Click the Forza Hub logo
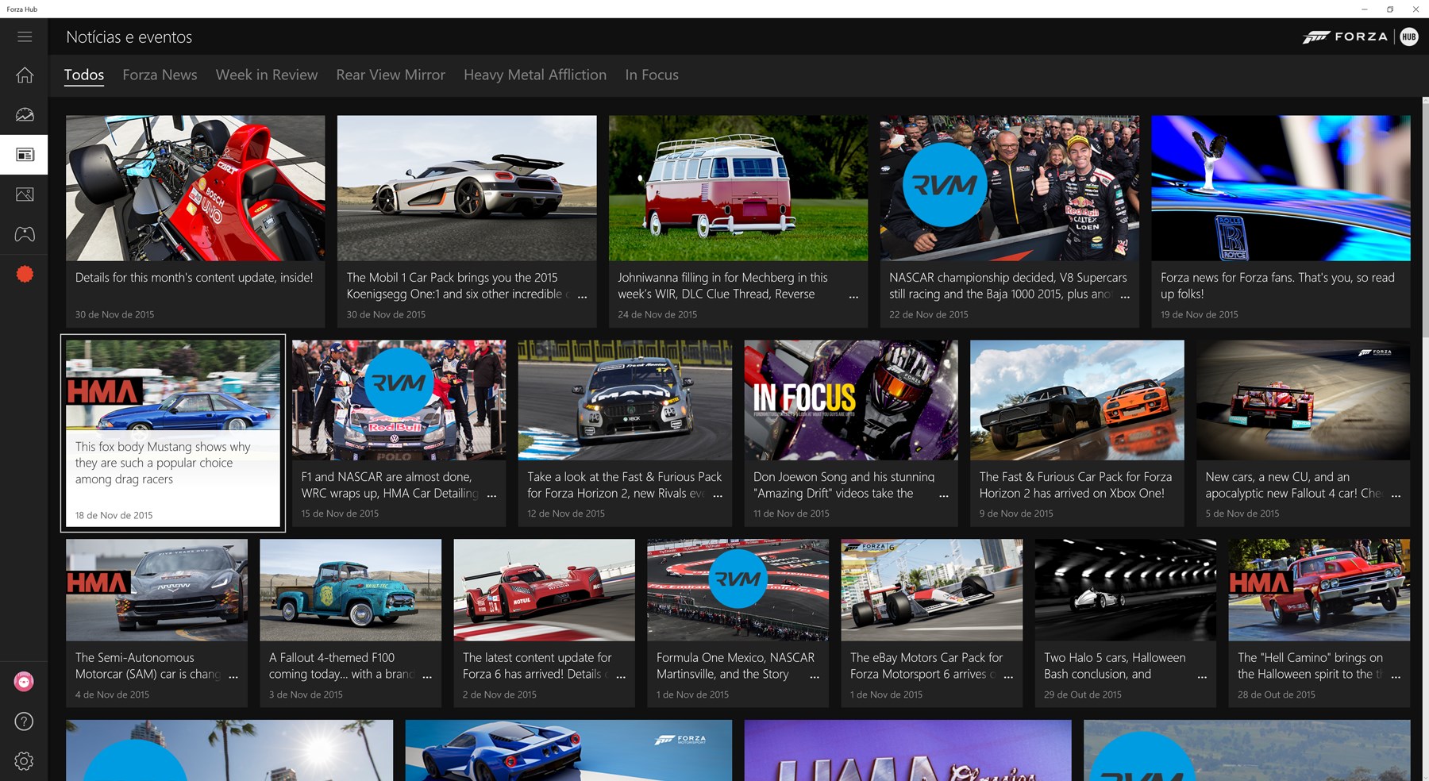1429x781 pixels. coord(1360,37)
